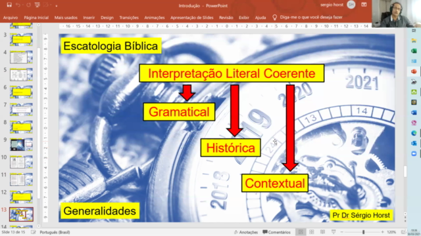Click the spell check status icon
Image resolution: width=421 pixels, height=236 pixels.
(x=34, y=232)
